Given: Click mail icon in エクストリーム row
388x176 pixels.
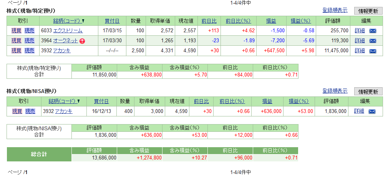Looking at the screenshot, I should click(x=373, y=31).
